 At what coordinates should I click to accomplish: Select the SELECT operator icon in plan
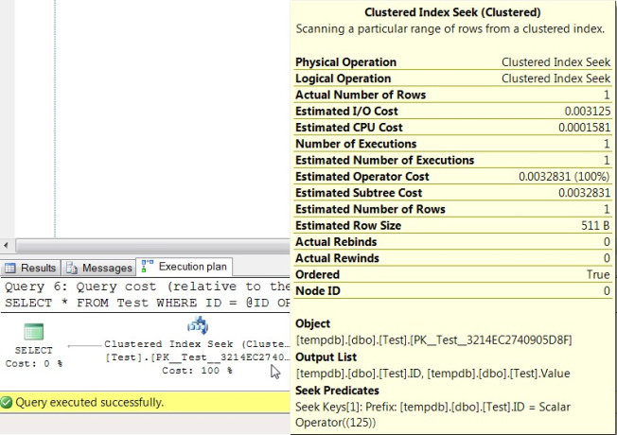click(x=34, y=332)
